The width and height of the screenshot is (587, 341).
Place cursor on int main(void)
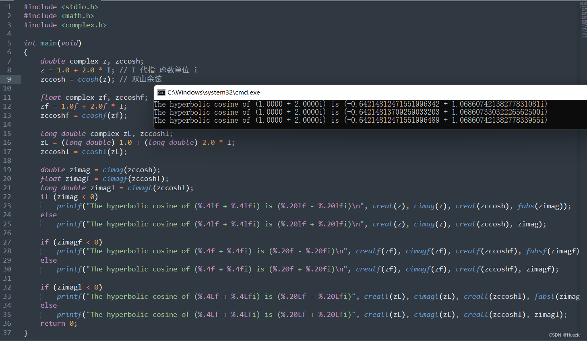coord(53,43)
